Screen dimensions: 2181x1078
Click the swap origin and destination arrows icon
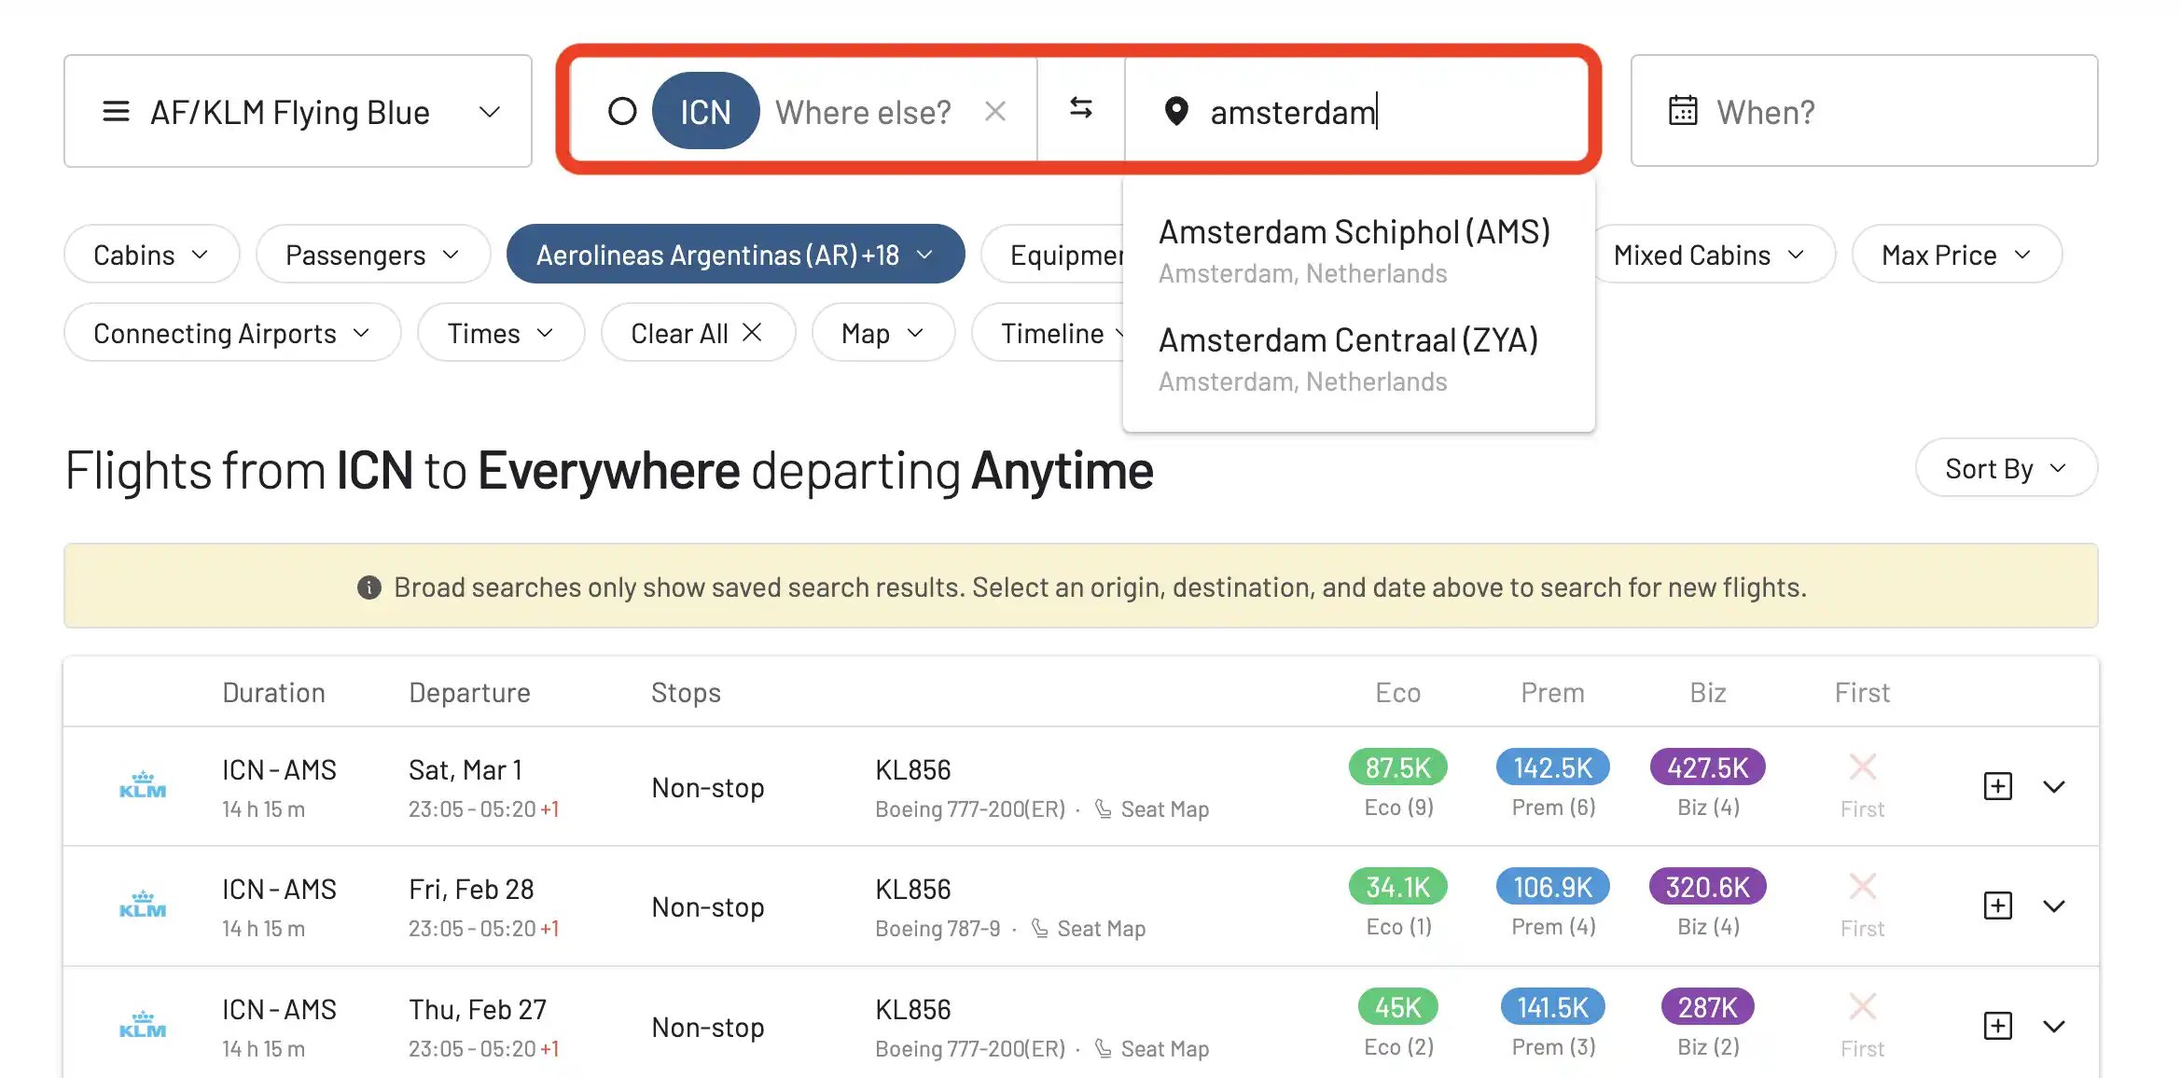[x=1081, y=109]
